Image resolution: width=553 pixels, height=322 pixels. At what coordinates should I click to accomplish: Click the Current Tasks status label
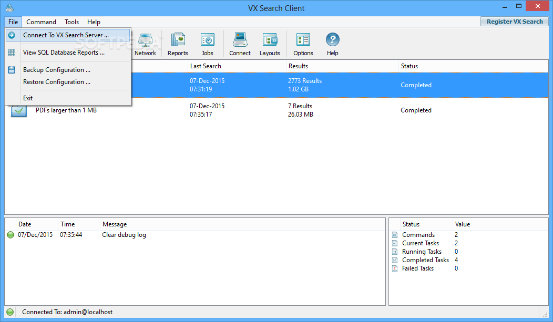click(421, 243)
